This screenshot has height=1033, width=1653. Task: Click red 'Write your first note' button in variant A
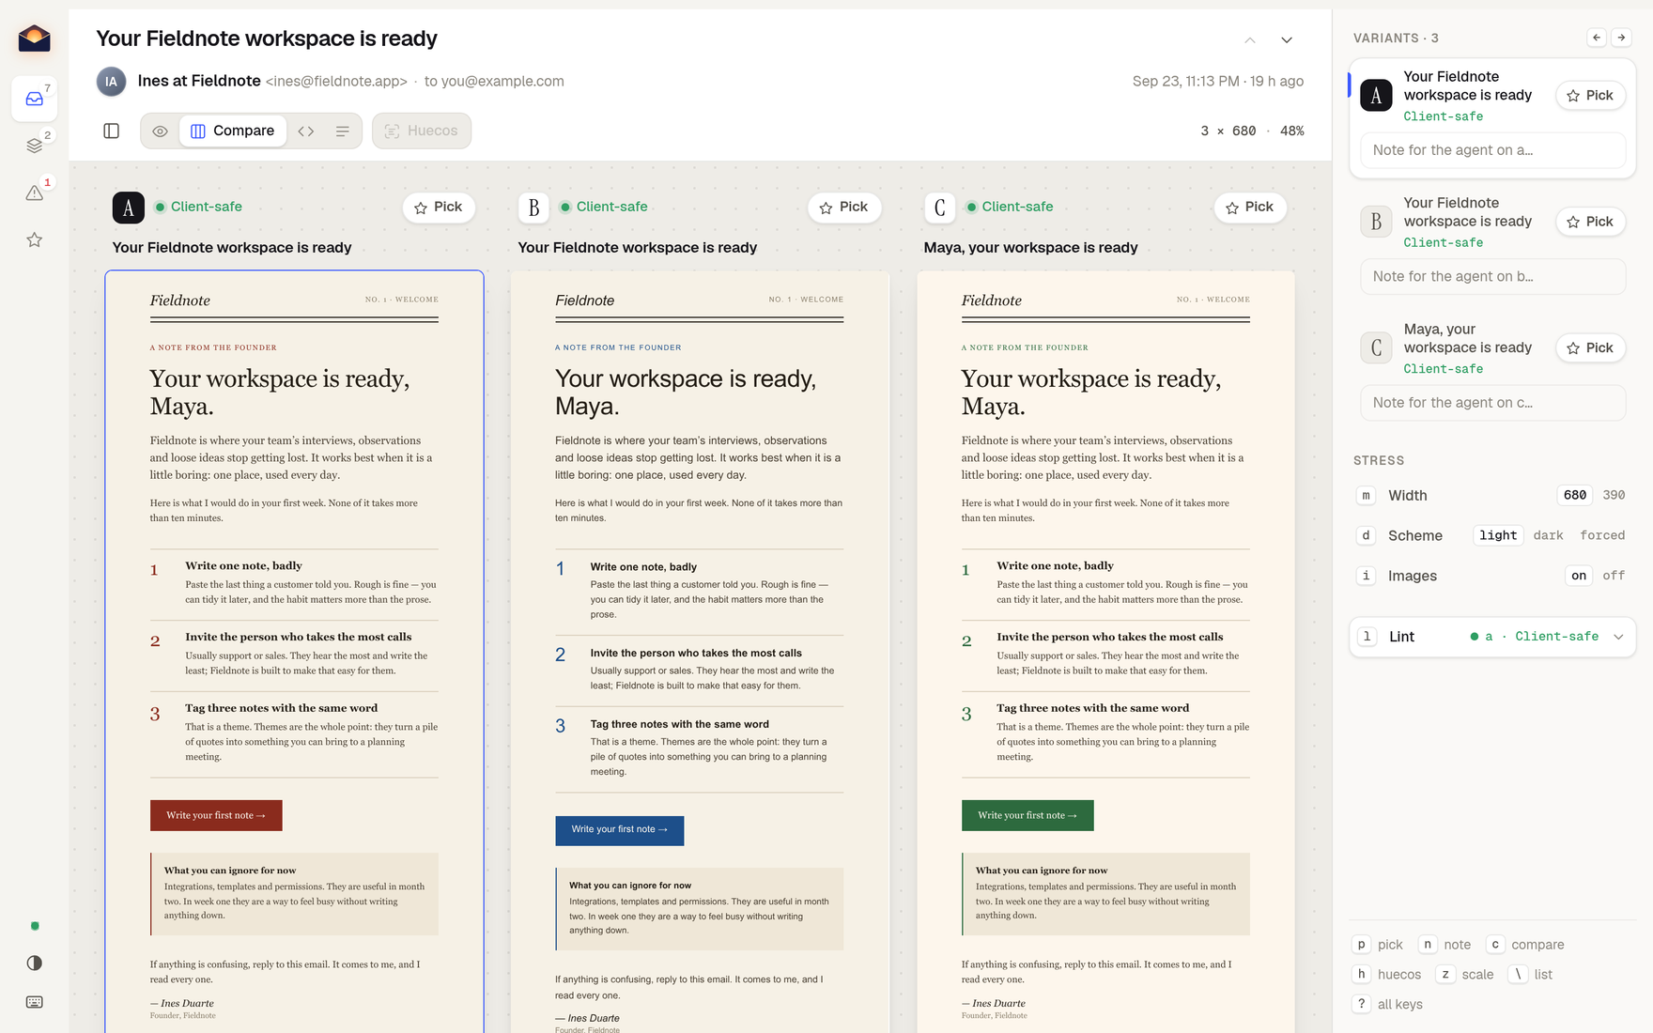[x=216, y=815]
